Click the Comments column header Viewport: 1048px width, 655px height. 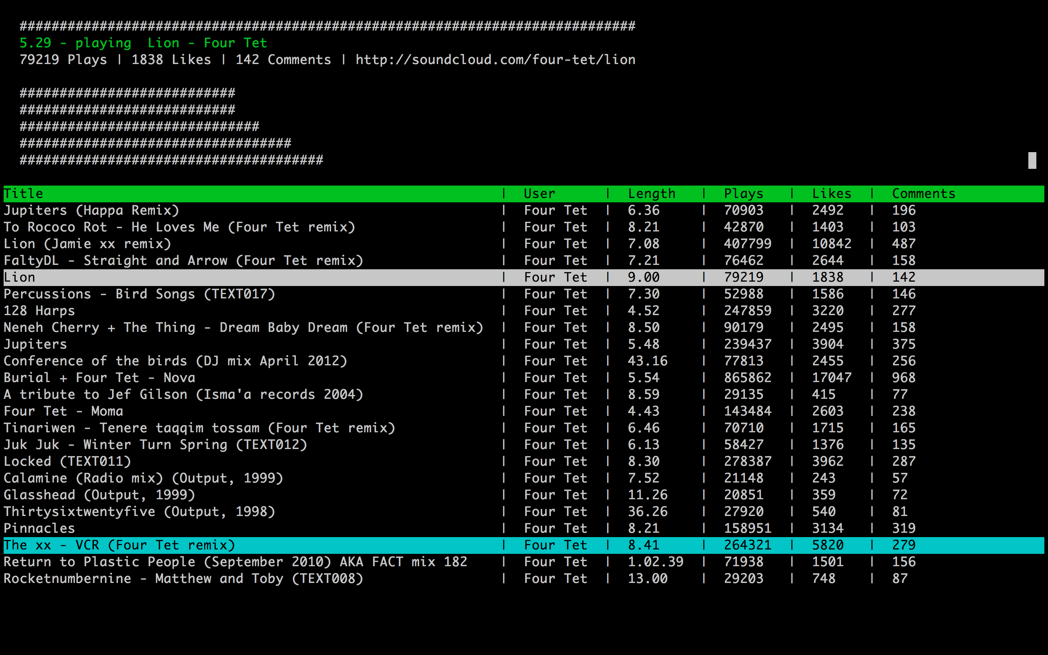923,194
